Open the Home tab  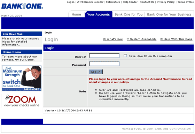76,14
